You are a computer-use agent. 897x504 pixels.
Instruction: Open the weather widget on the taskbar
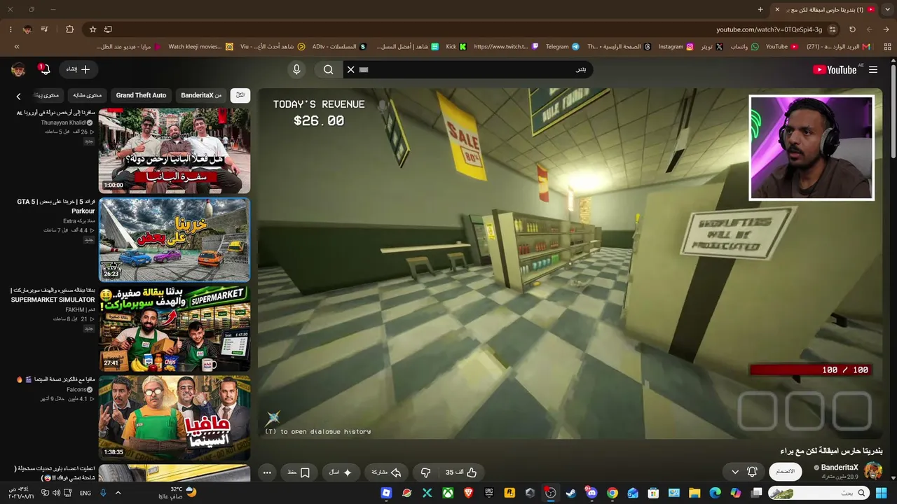[178, 493]
